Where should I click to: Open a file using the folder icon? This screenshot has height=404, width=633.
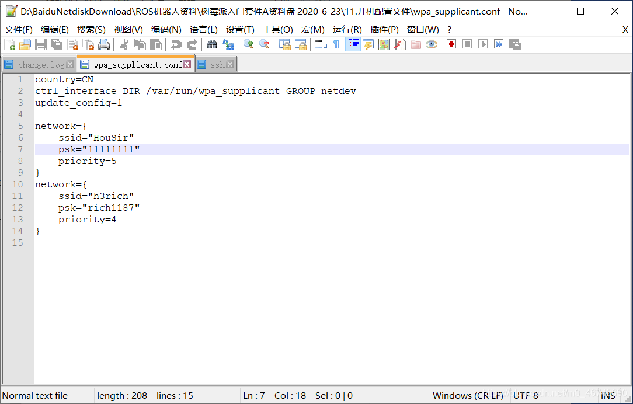[x=25, y=44]
